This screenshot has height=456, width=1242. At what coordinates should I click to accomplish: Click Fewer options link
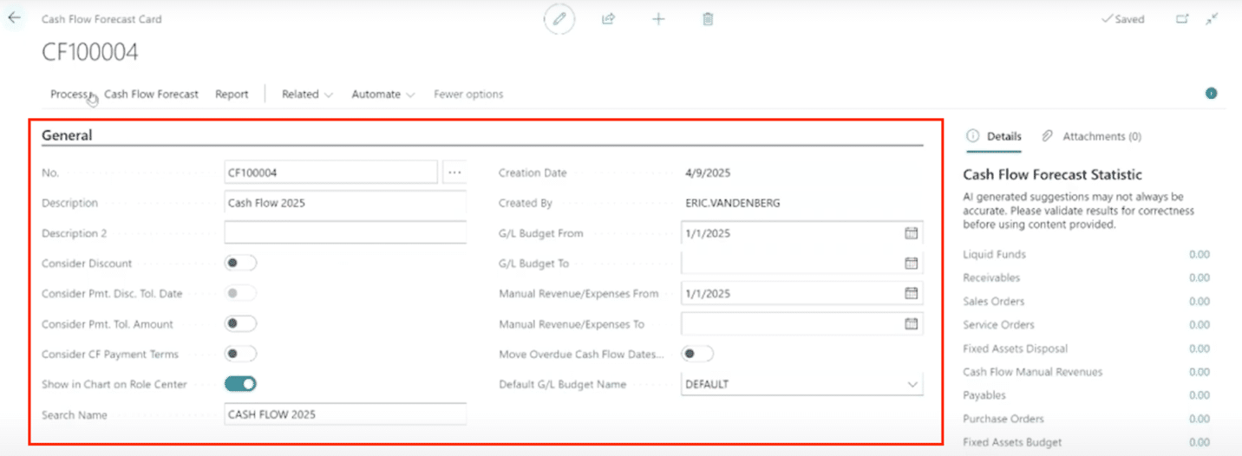(x=467, y=94)
